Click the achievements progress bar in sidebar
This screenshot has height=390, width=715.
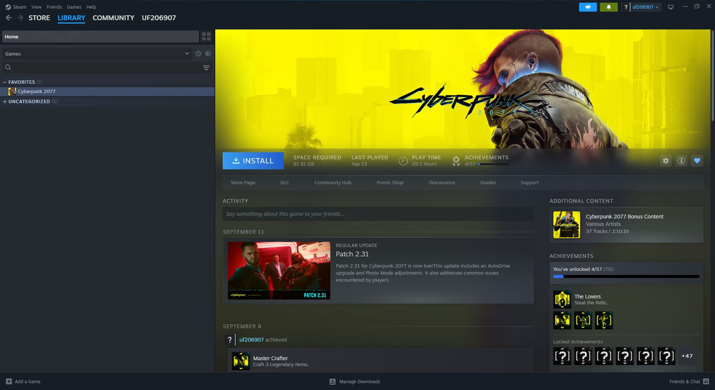(x=626, y=276)
